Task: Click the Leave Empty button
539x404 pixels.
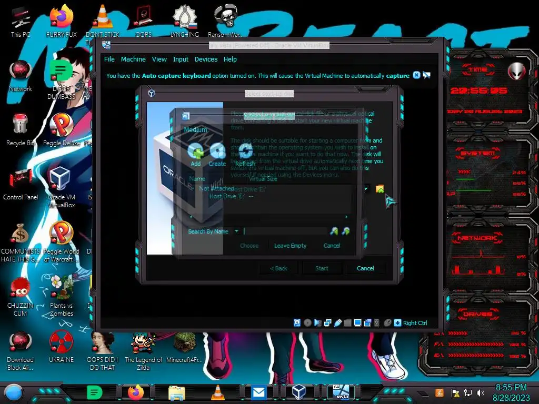Action: 290,246
